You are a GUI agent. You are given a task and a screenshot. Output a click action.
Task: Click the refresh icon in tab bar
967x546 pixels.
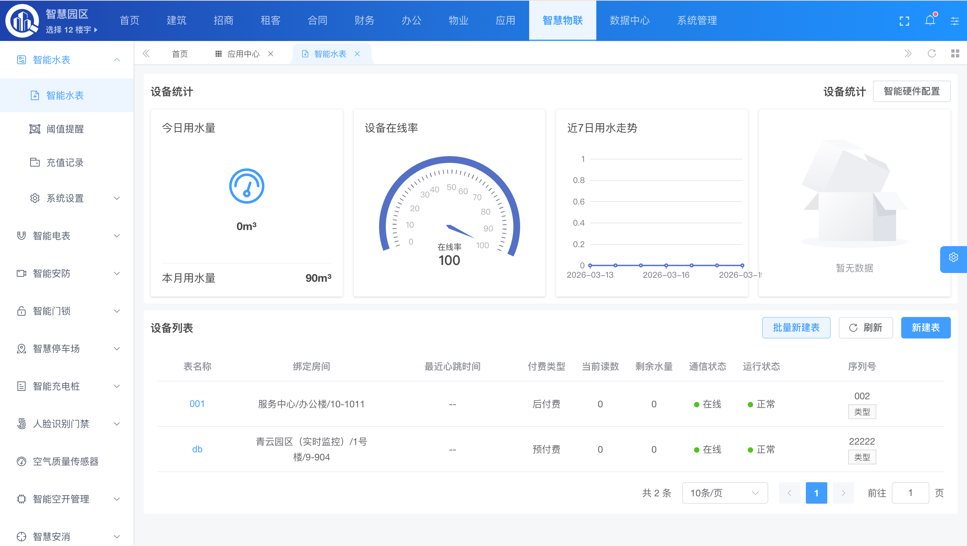pyautogui.click(x=932, y=54)
